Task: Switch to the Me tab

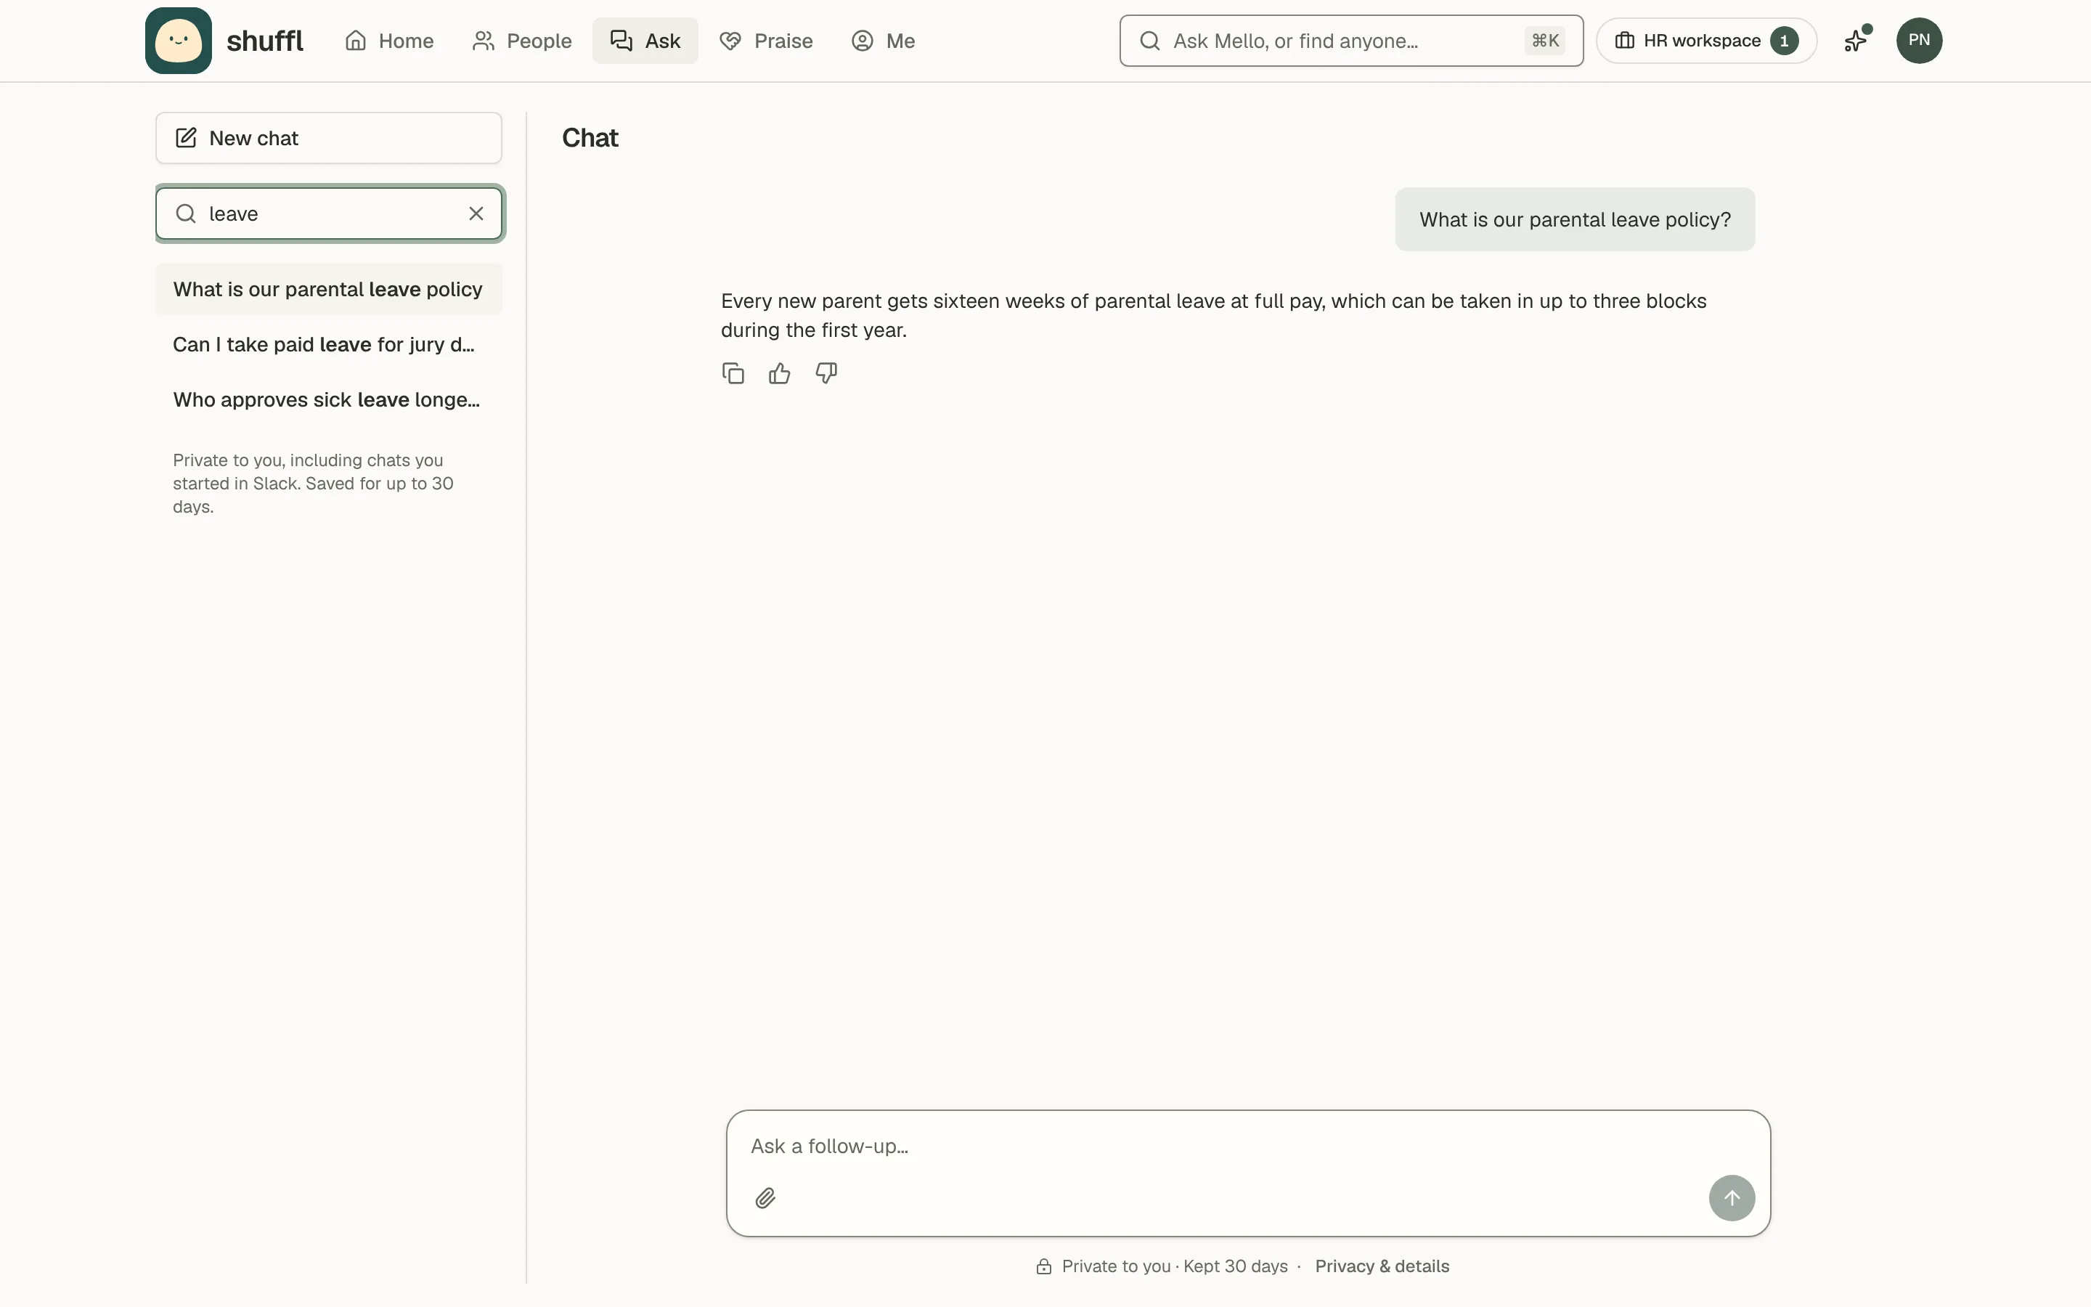Action: (x=883, y=41)
